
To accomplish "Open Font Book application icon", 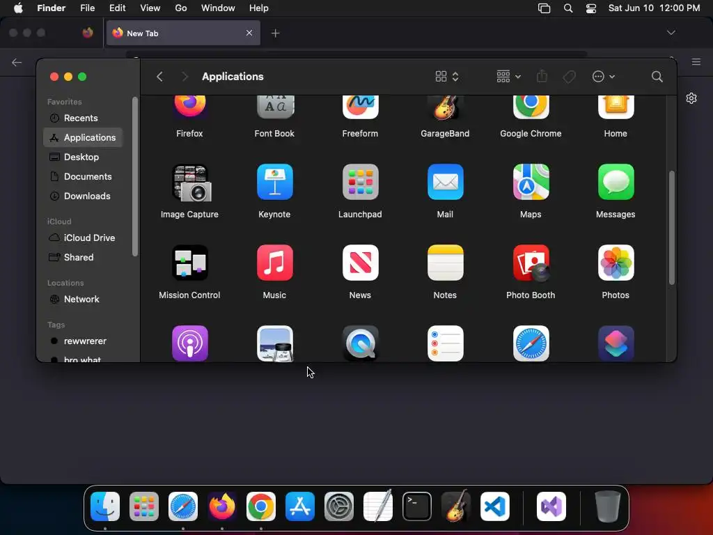I will click(274, 107).
